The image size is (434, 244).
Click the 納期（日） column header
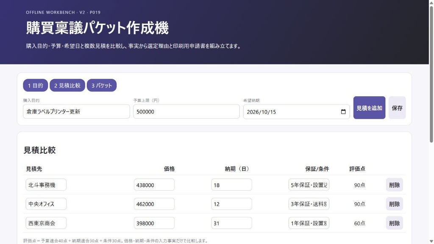click(237, 169)
